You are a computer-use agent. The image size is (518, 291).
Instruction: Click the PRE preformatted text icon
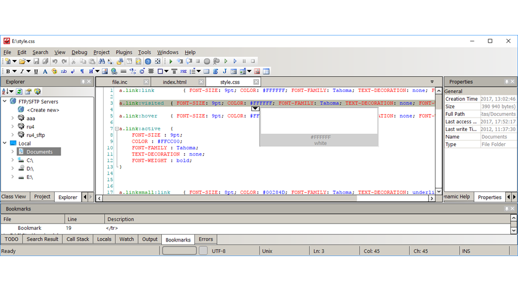(183, 72)
